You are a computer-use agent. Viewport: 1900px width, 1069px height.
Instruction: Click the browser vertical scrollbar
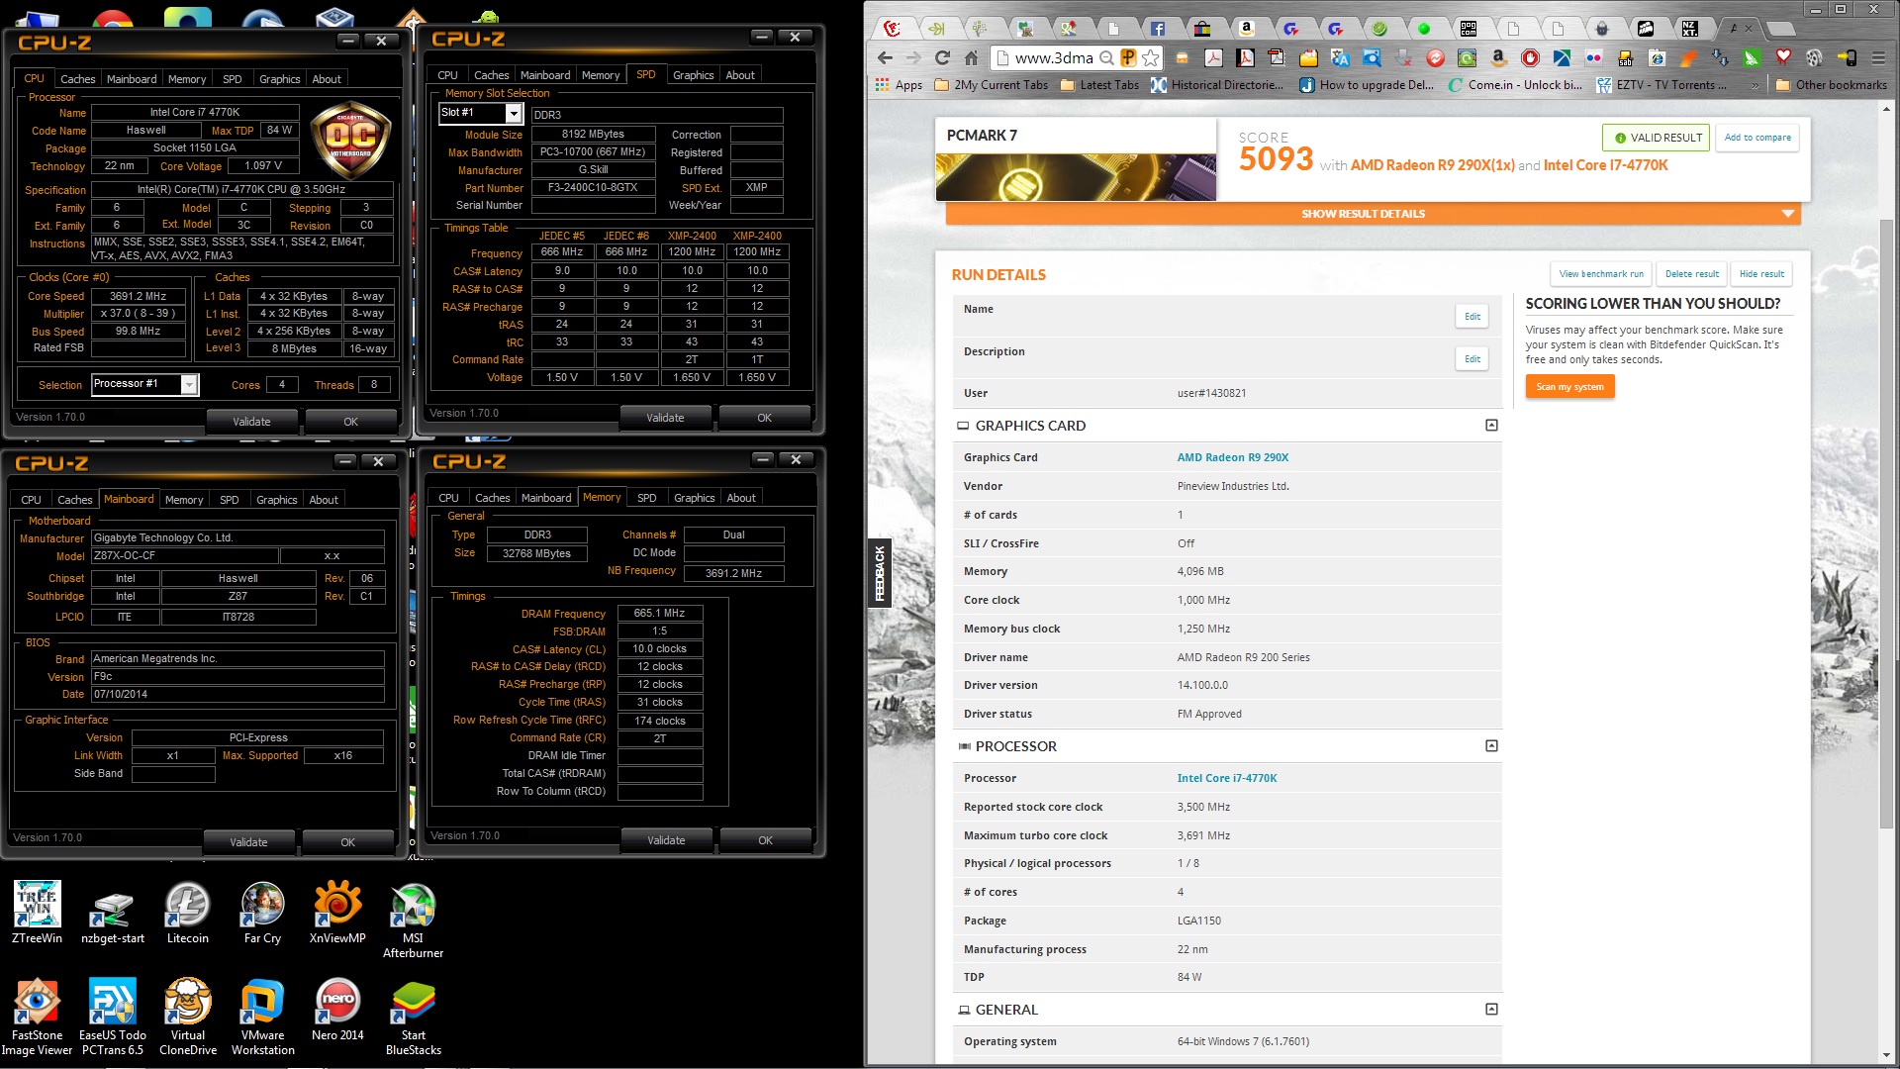(x=1886, y=525)
